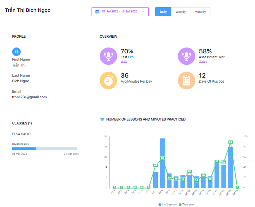Switch to the Weekly view
255x207 pixels.
[x=180, y=12]
